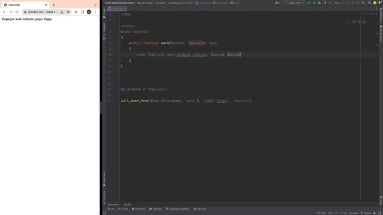Bookmark this page with the star
This screenshot has width=383, height=215.
(x=68, y=12)
